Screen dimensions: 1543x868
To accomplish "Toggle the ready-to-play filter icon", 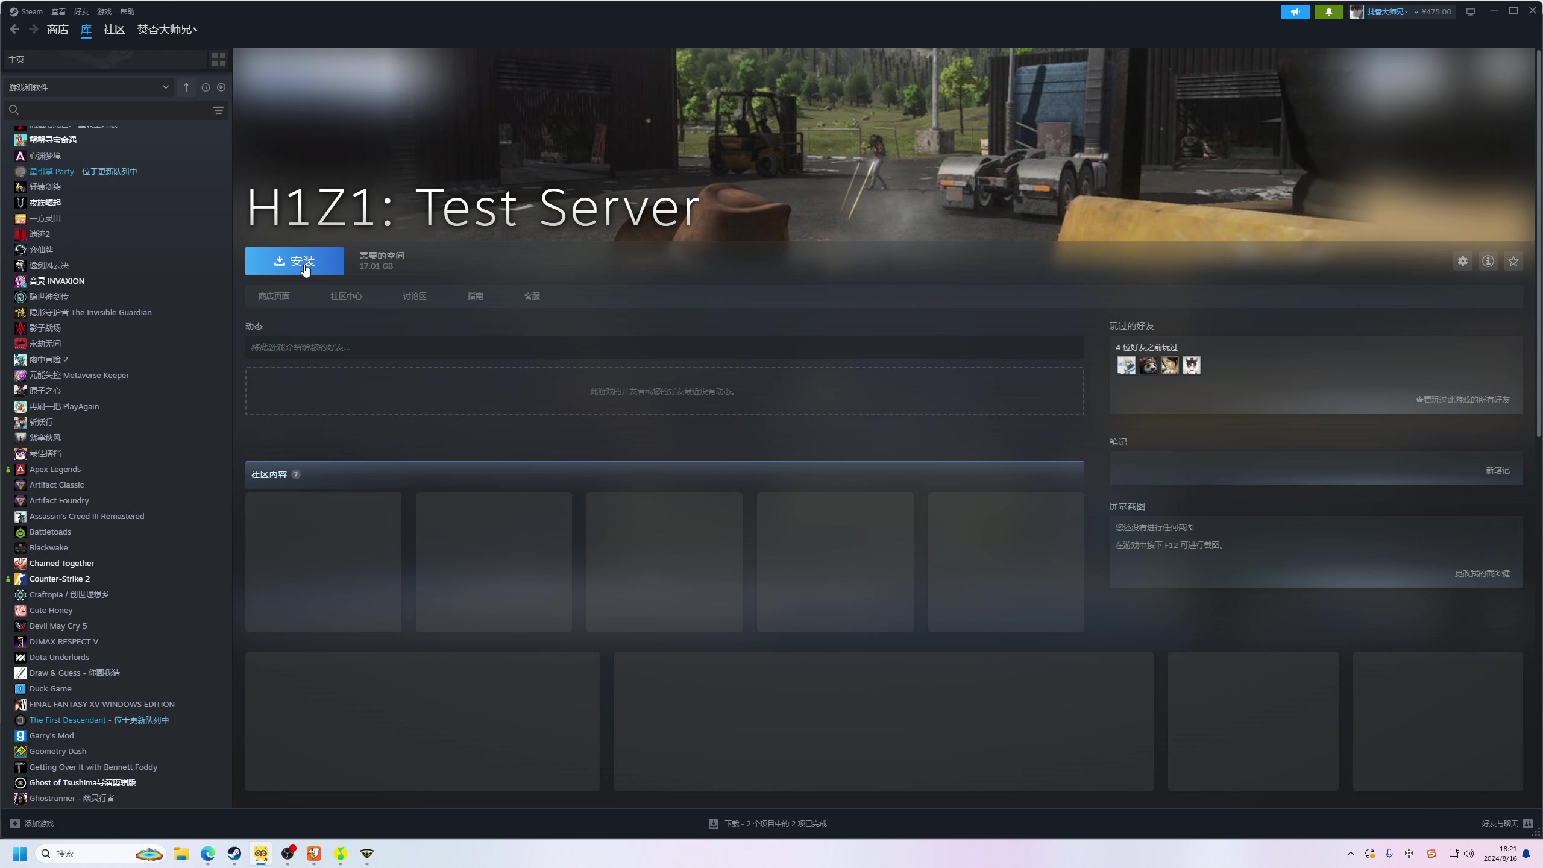I will click(221, 87).
